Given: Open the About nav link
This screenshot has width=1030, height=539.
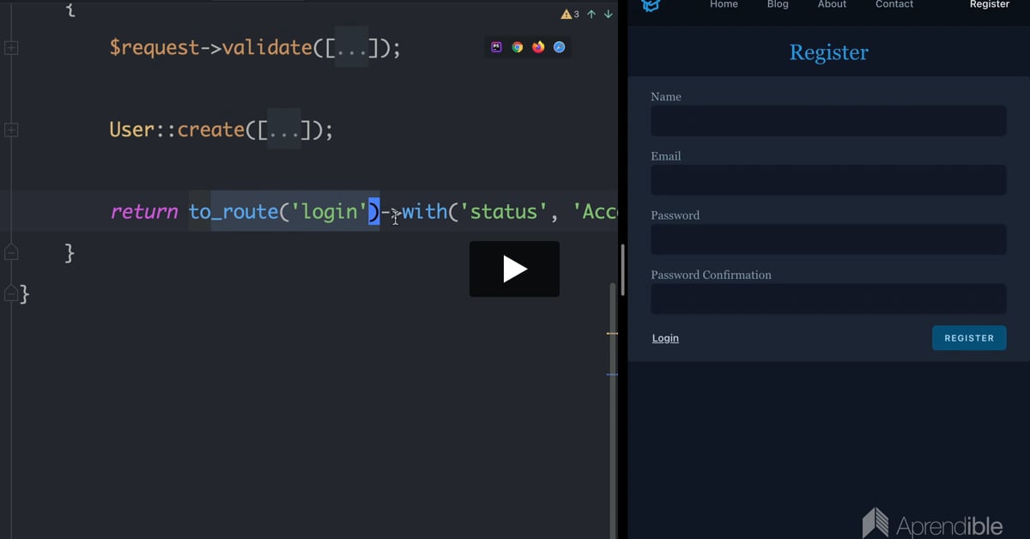Looking at the screenshot, I should tap(832, 4).
